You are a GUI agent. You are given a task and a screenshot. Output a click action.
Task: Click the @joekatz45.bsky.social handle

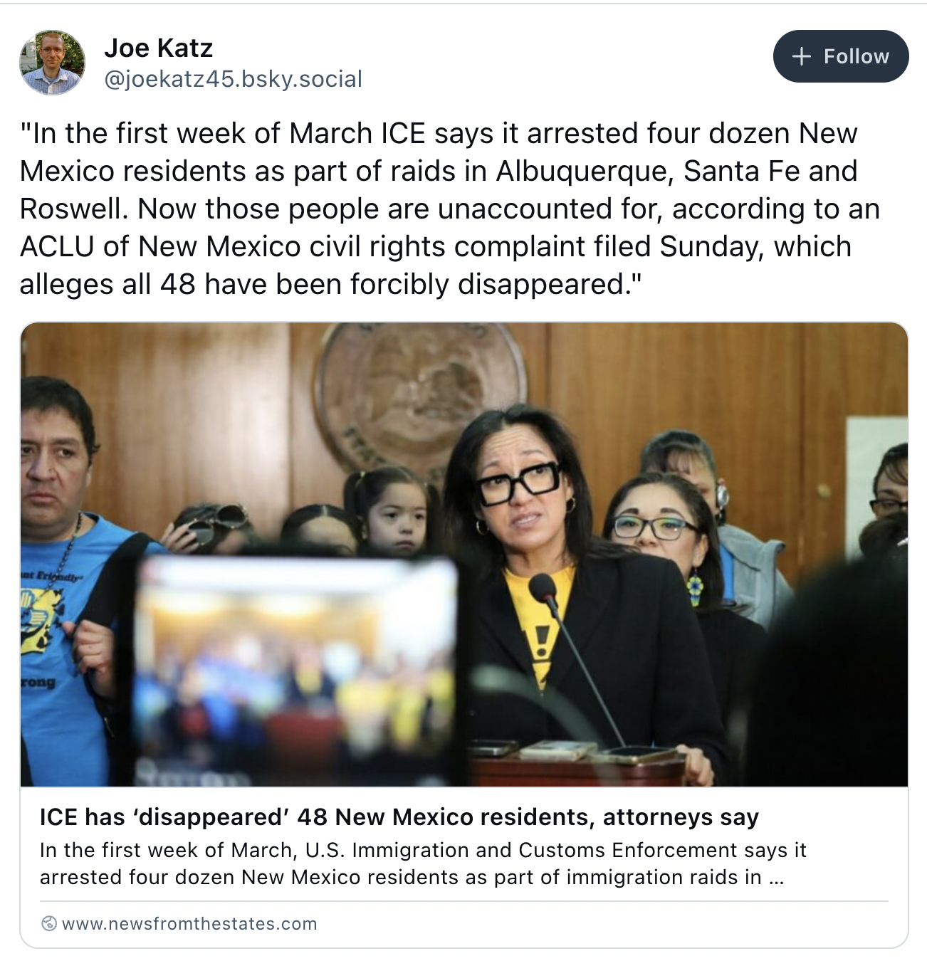234,78
